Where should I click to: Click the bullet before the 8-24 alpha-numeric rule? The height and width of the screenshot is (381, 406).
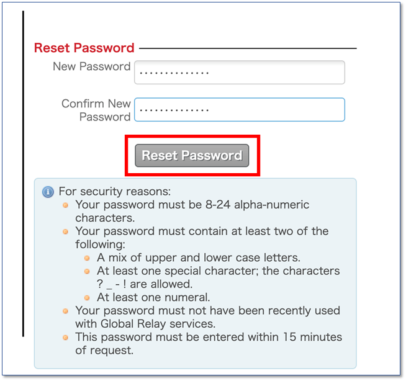click(66, 205)
